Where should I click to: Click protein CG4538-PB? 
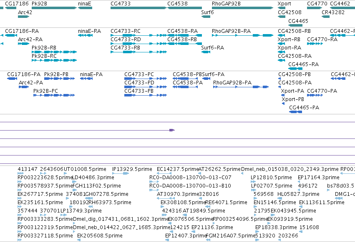click(187, 74)
